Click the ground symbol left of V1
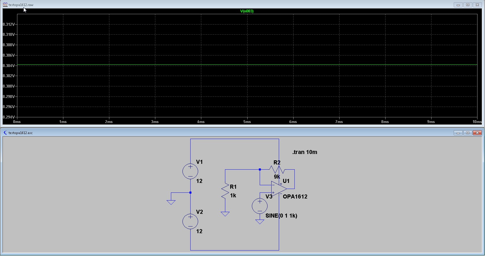Screen dimensions: 485x256 coord(171,202)
